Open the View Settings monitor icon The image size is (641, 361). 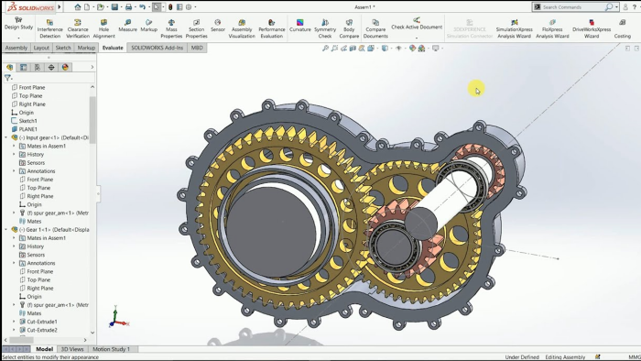tap(436, 49)
